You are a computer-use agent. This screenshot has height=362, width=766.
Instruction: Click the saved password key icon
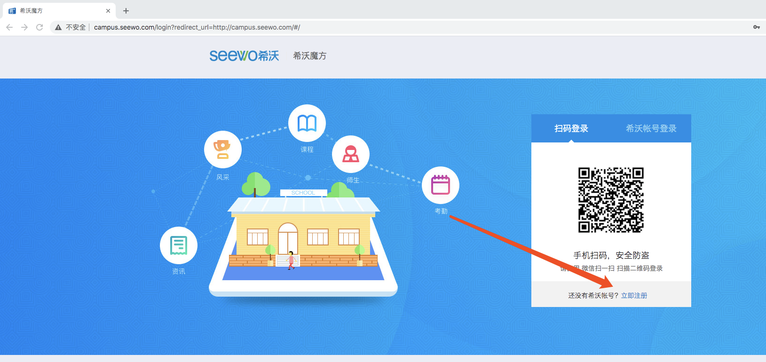pyautogui.click(x=757, y=27)
